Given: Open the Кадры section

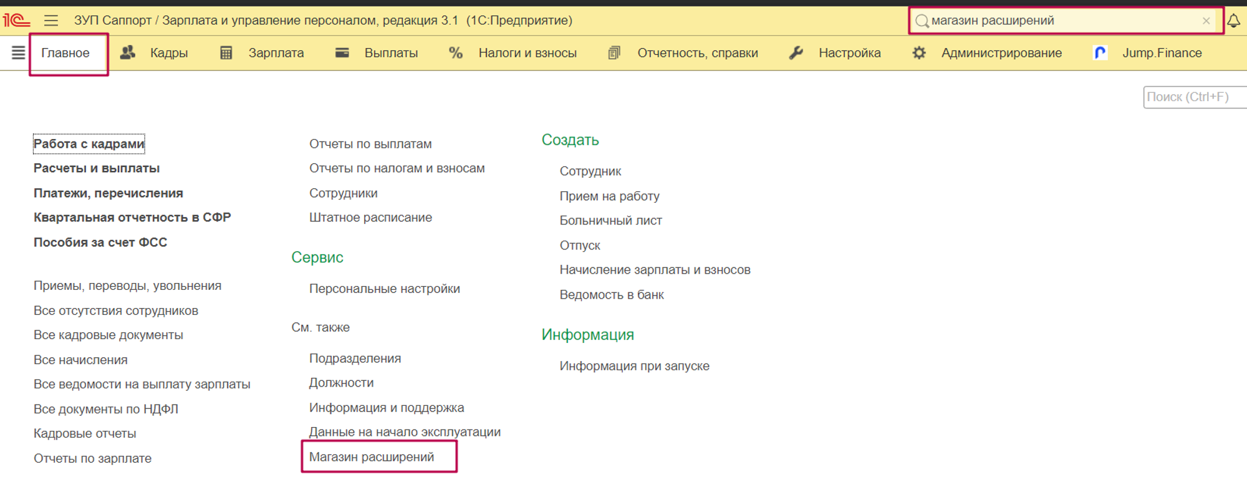Looking at the screenshot, I should coord(155,53).
